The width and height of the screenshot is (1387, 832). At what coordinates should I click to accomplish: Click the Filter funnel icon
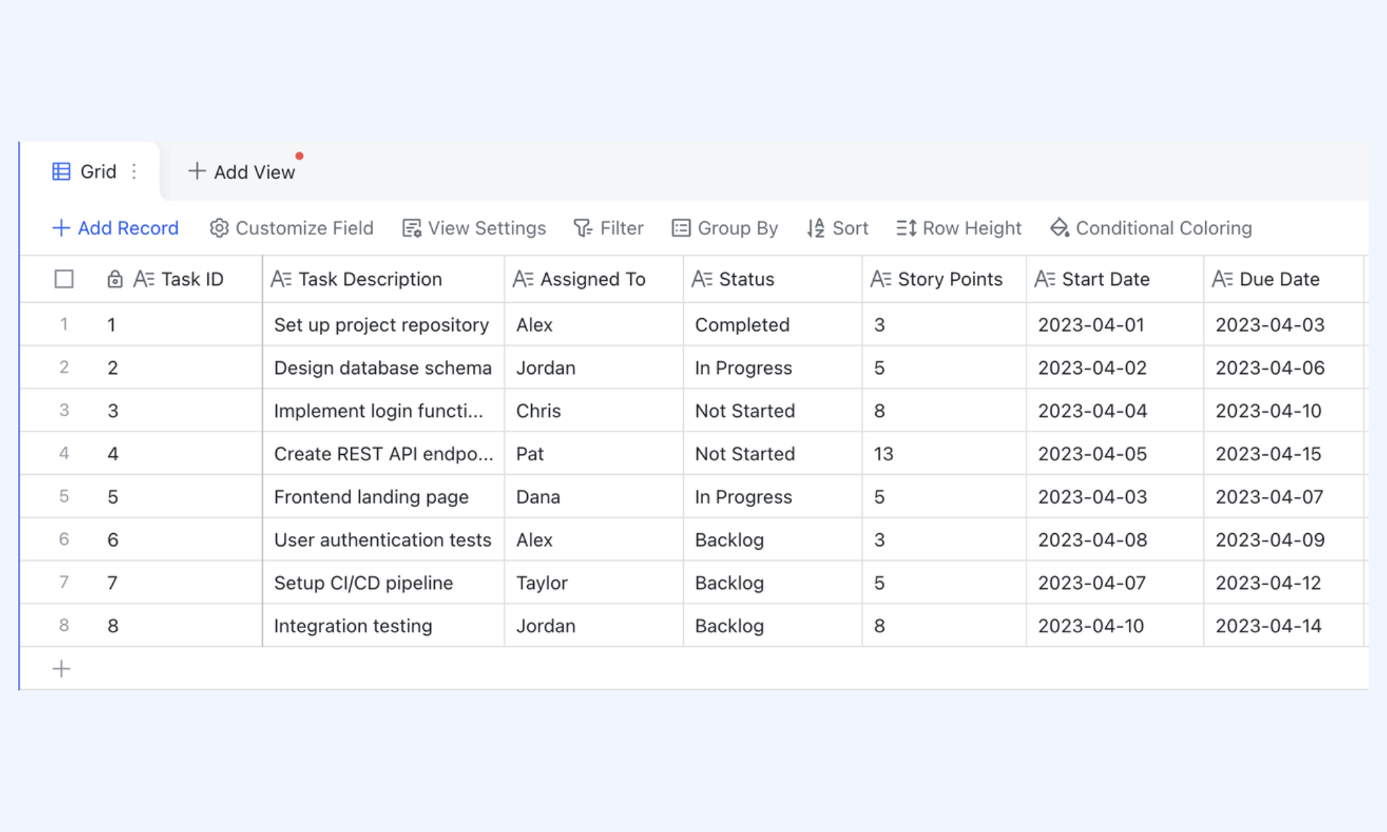click(583, 228)
